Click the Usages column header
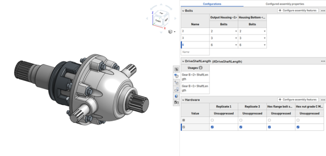326x156 pixels. tap(195, 68)
